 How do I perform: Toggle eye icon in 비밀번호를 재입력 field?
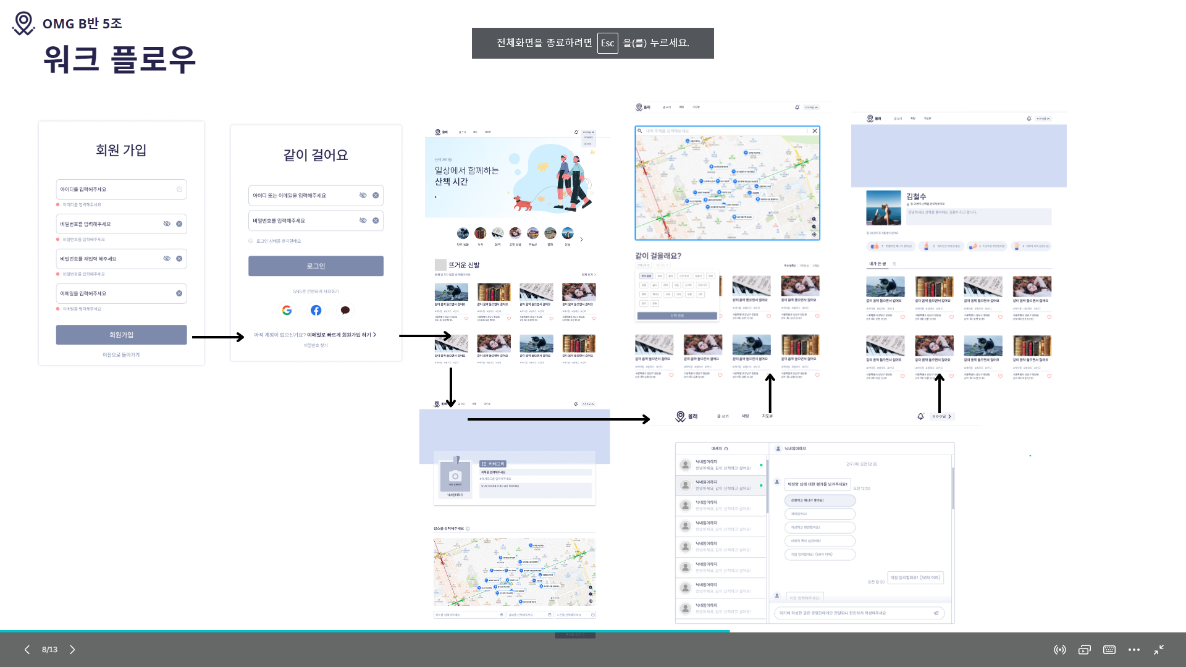(167, 259)
